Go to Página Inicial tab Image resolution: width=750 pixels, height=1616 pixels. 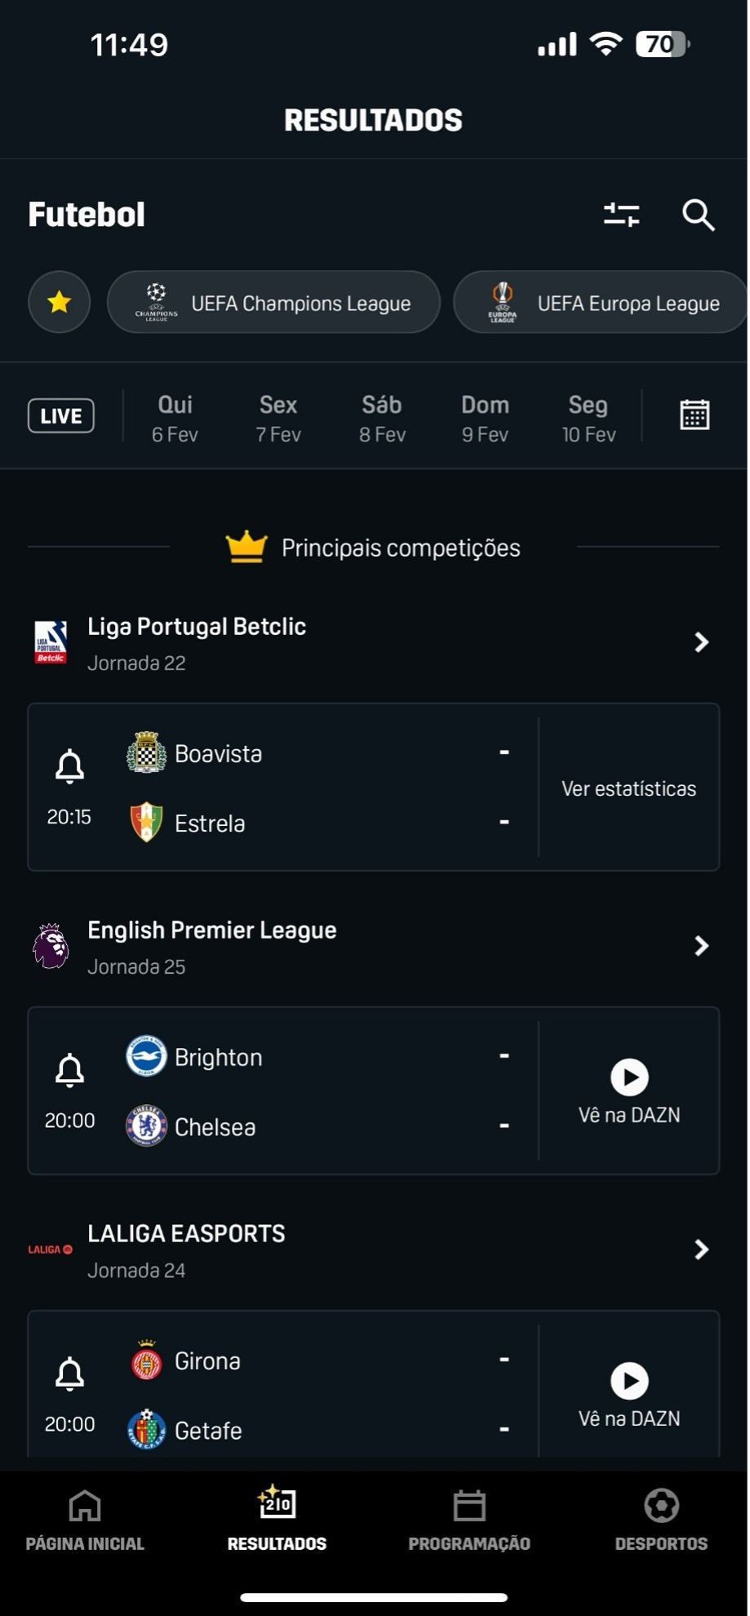click(85, 1520)
